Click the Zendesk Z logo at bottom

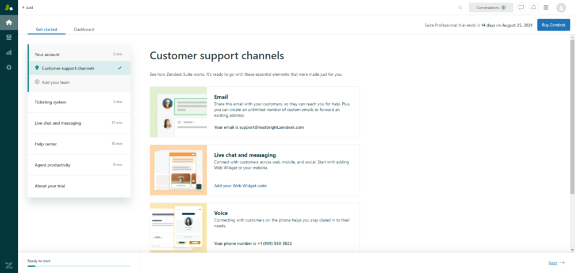click(9, 264)
